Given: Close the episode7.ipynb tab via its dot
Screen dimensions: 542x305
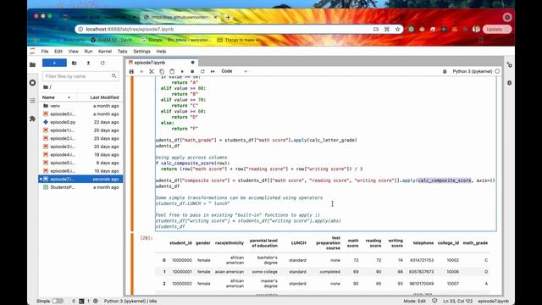Looking at the screenshot, I should [192, 63].
